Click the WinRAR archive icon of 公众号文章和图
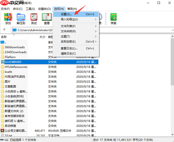This screenshot has width=174, height=142. pyautogui.click(x=2, y=131)
